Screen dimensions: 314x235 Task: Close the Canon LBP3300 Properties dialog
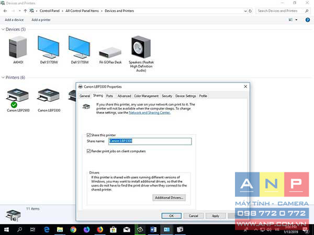coord(245,87)
